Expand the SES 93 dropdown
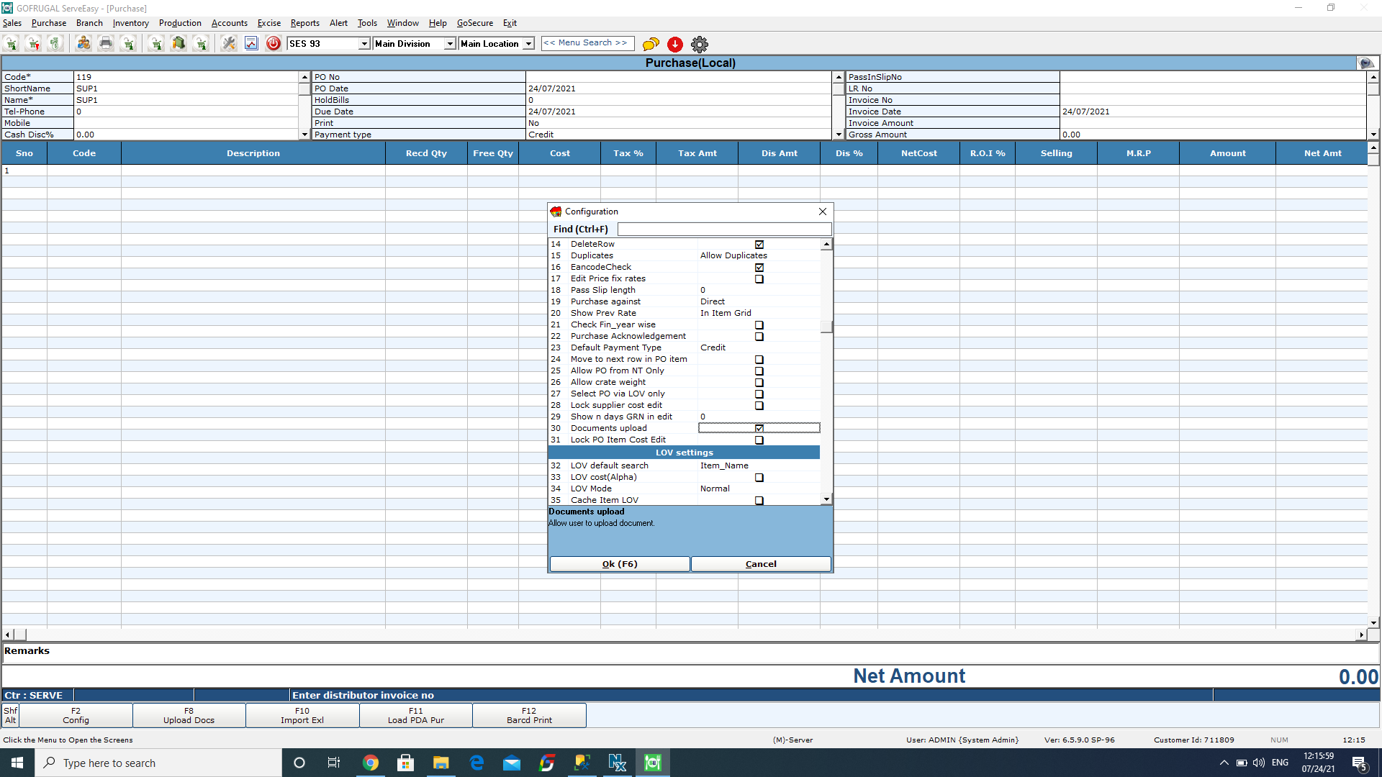The image size is (1382, 777). pos(364,44)
